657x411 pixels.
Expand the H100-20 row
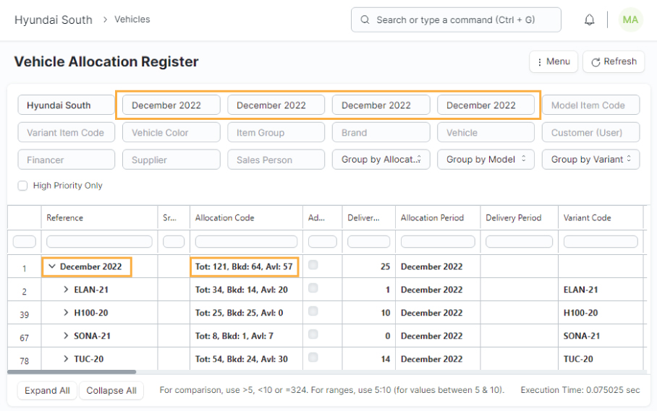pos(66,312)
